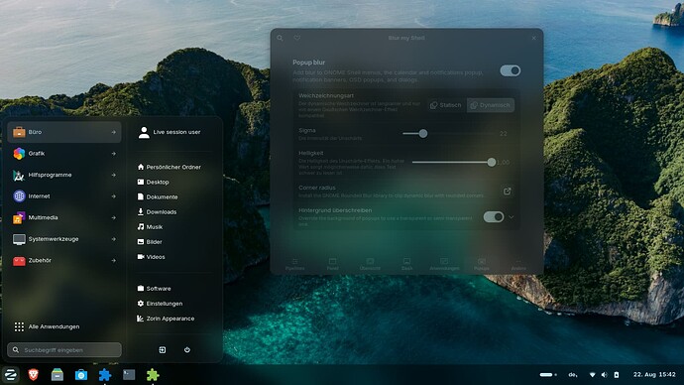Click the Grafik category icon
The height and width of the screenshot is (385, 684).
pyautogui.click(x=19, y=153)
